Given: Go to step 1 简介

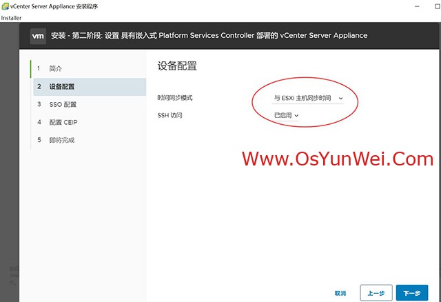Looking at the screenshot, I should coord(88,68).
